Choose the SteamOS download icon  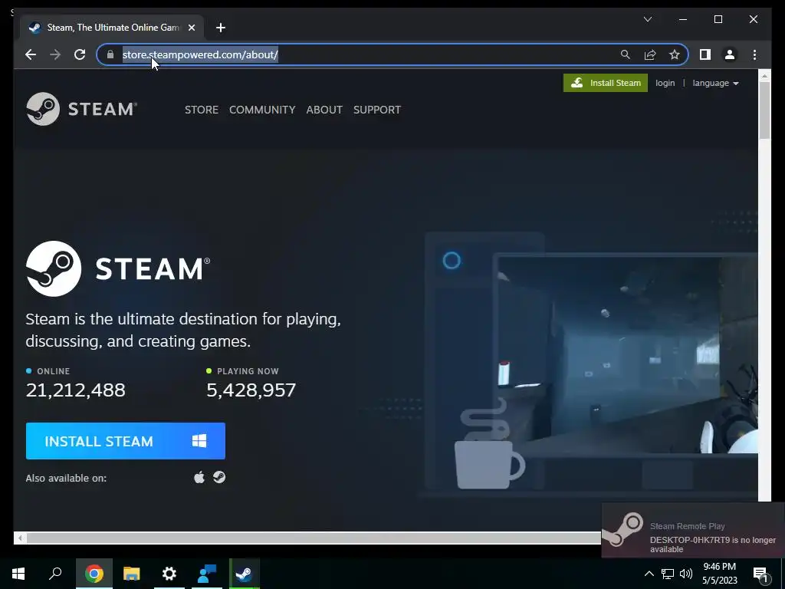click(x=219, y=477)
